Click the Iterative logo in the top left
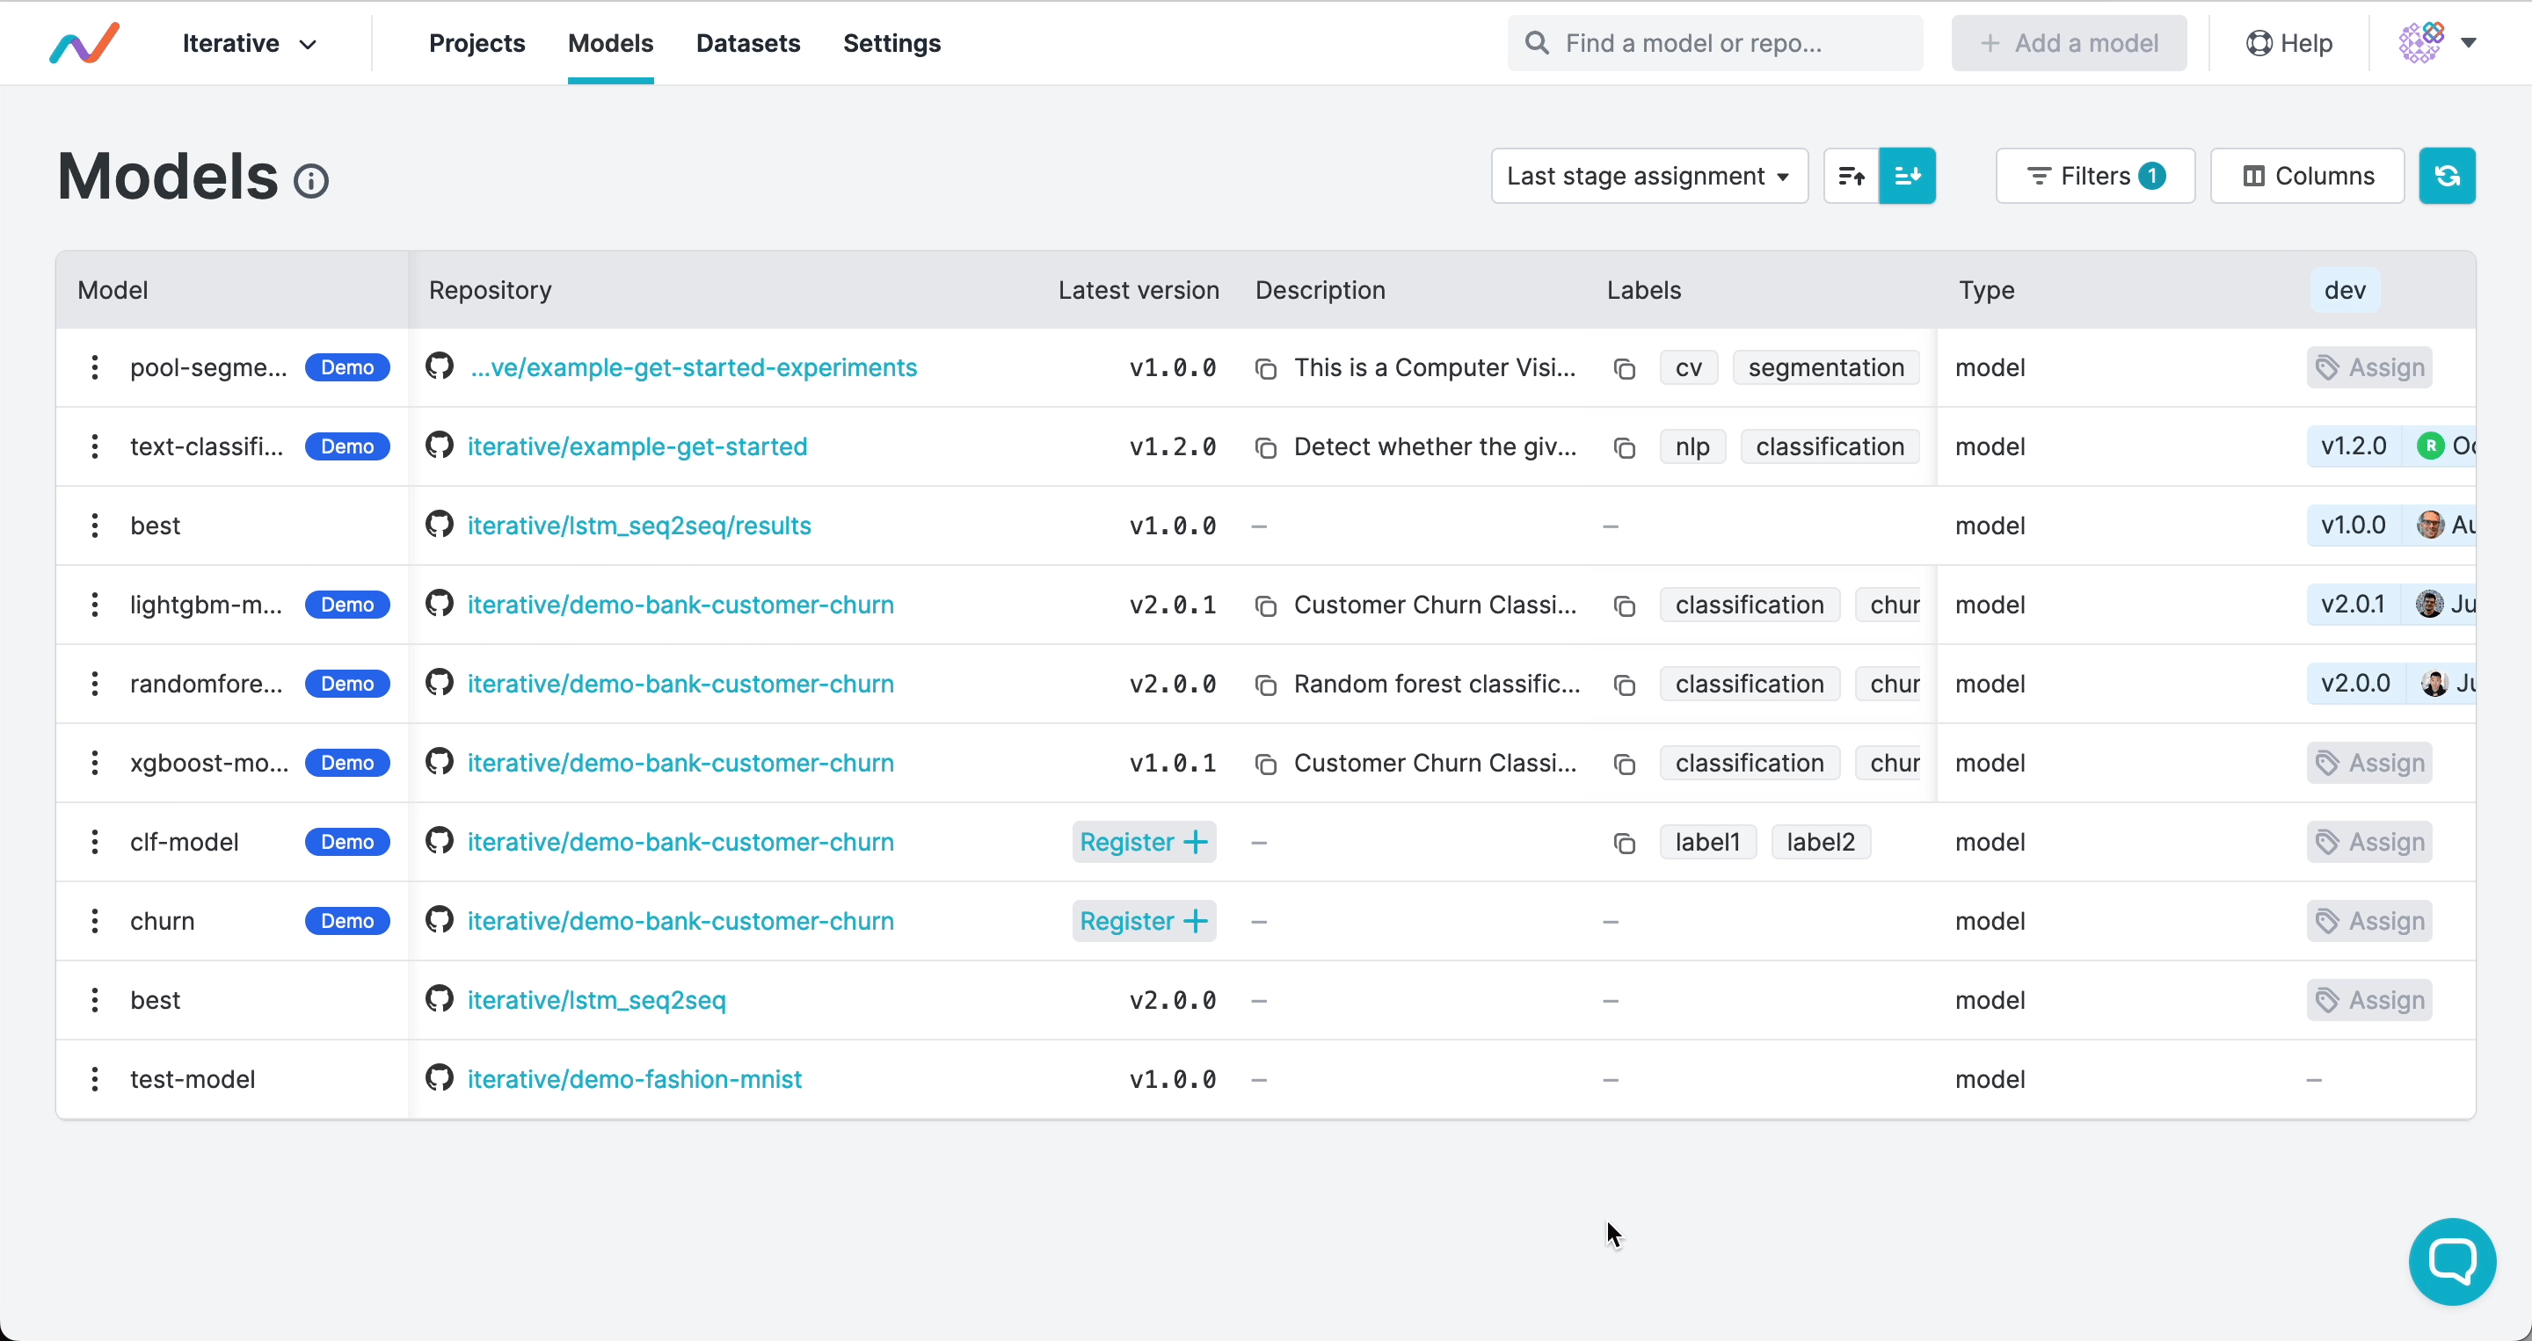The height and width of the screenshot is (1341, 2532). tap(84, 42)
